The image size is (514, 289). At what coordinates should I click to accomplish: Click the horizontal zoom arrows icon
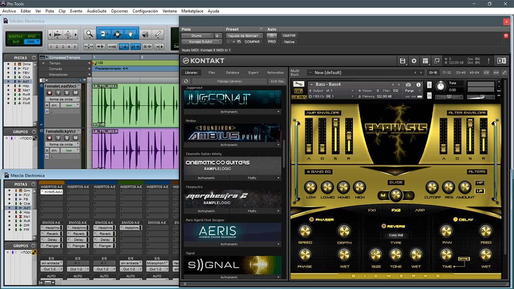pos(89,46)
